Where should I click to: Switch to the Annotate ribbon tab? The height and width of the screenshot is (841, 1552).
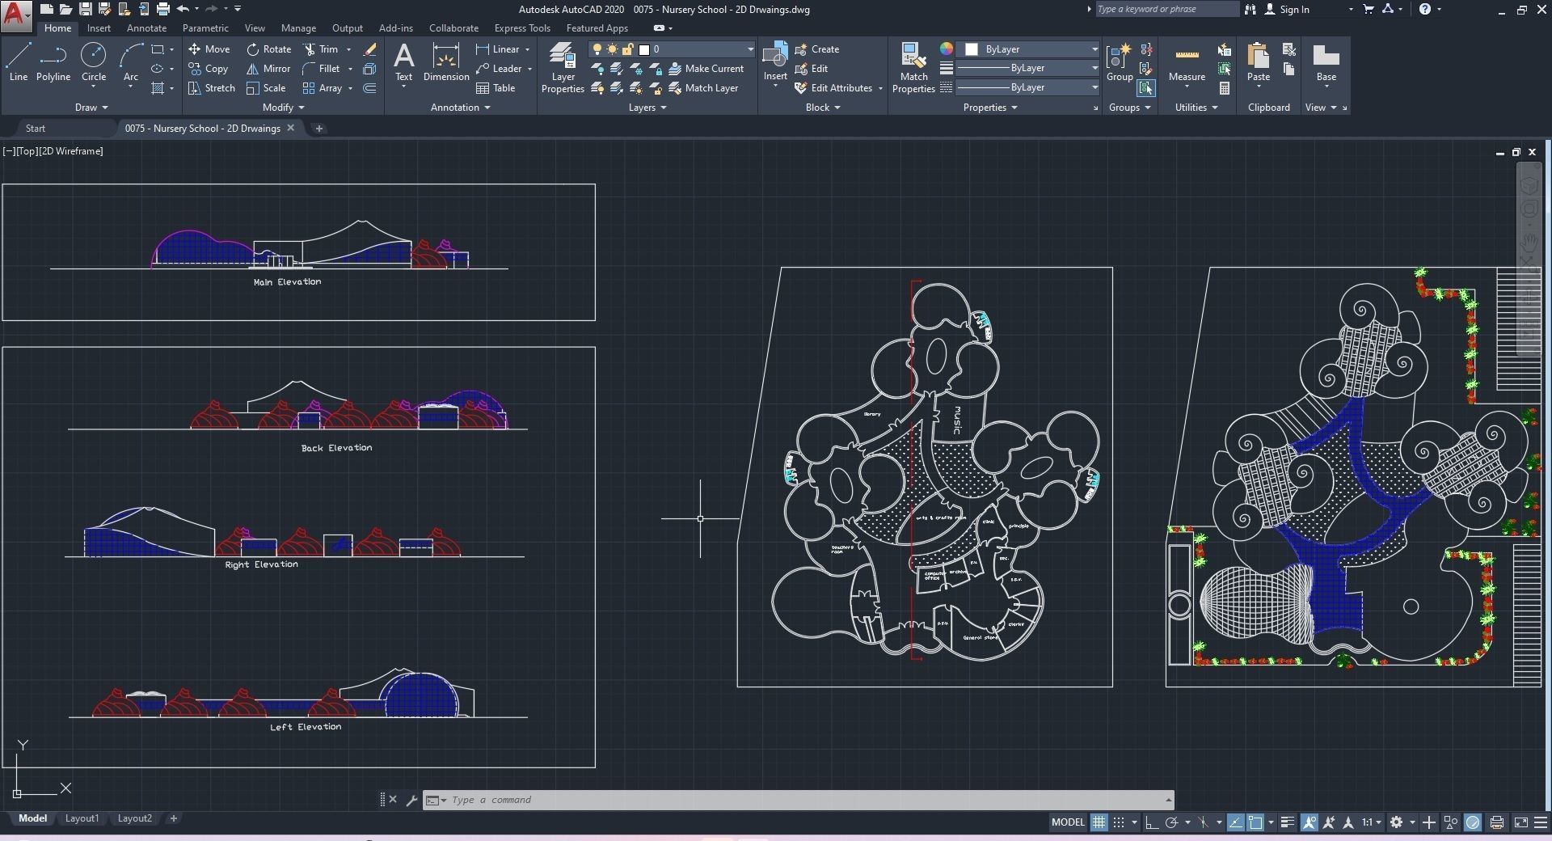click(x=146, y=28)
